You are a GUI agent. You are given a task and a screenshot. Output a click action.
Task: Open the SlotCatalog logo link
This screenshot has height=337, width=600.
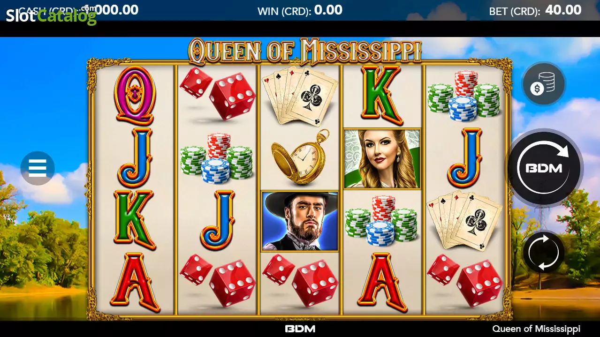point(51,15)
